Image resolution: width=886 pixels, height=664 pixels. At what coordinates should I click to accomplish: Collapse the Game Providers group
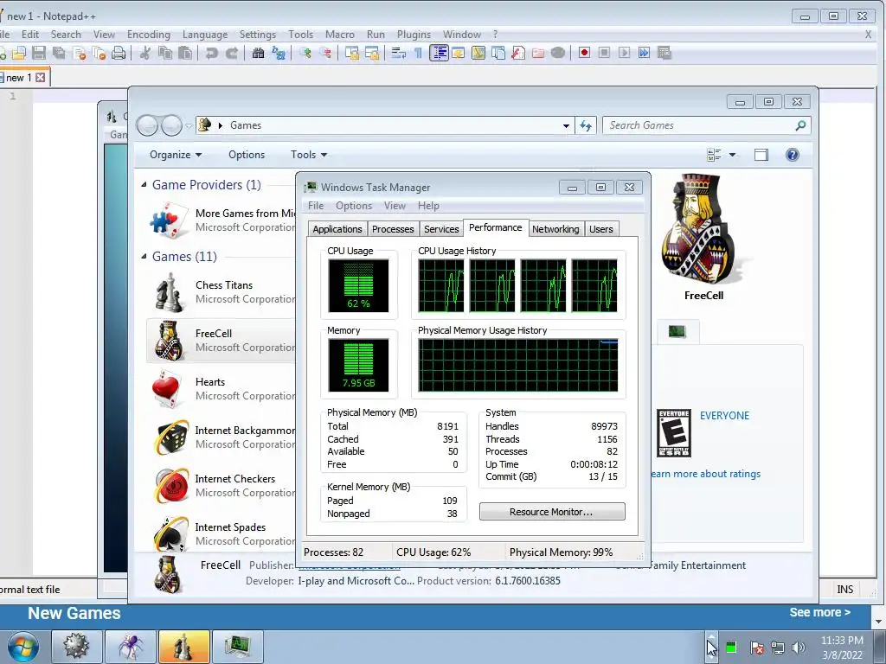[x=144, y=185]
